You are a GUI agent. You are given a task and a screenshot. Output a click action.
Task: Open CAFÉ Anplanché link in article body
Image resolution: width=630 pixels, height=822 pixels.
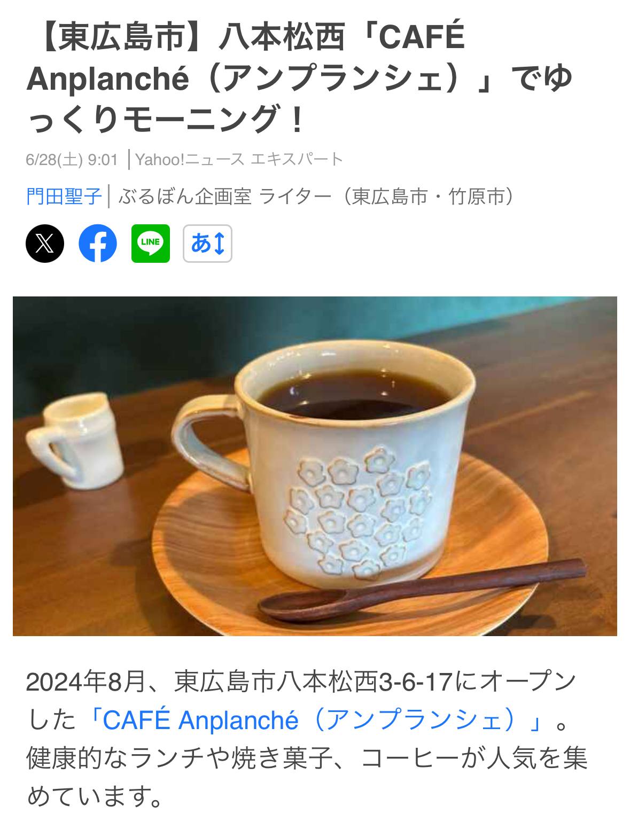[x=315, y=720]
